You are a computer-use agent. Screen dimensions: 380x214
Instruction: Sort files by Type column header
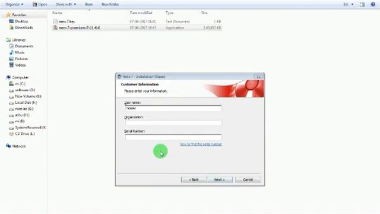(x=169, y=13)
